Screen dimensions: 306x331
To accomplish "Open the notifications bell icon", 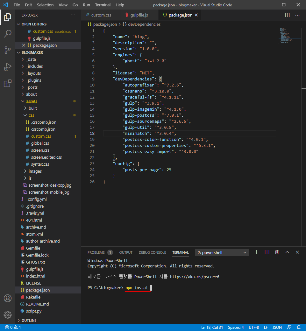I will [x=299, y=327].
